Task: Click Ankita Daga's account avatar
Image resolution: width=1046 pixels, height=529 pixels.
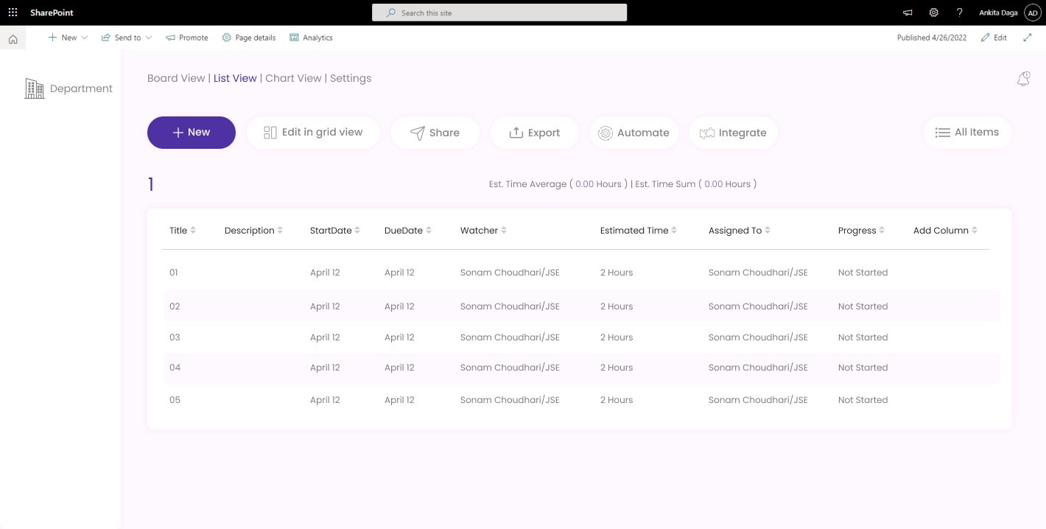Action: (x=1031, y=13)
